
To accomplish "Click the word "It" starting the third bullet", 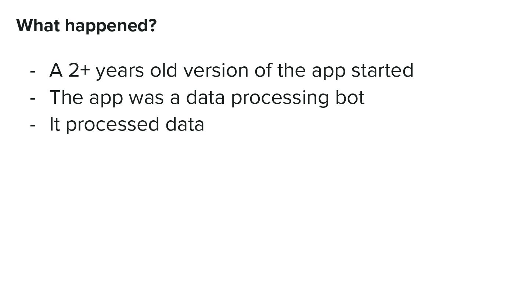I will coord(54,124).
